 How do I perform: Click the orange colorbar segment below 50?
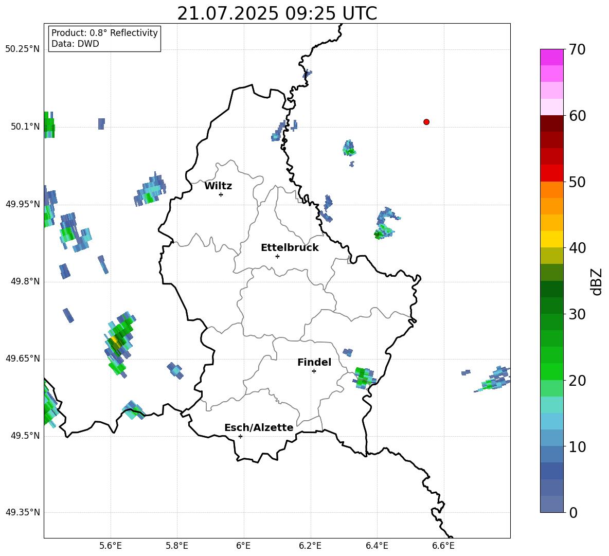(551, 190)
